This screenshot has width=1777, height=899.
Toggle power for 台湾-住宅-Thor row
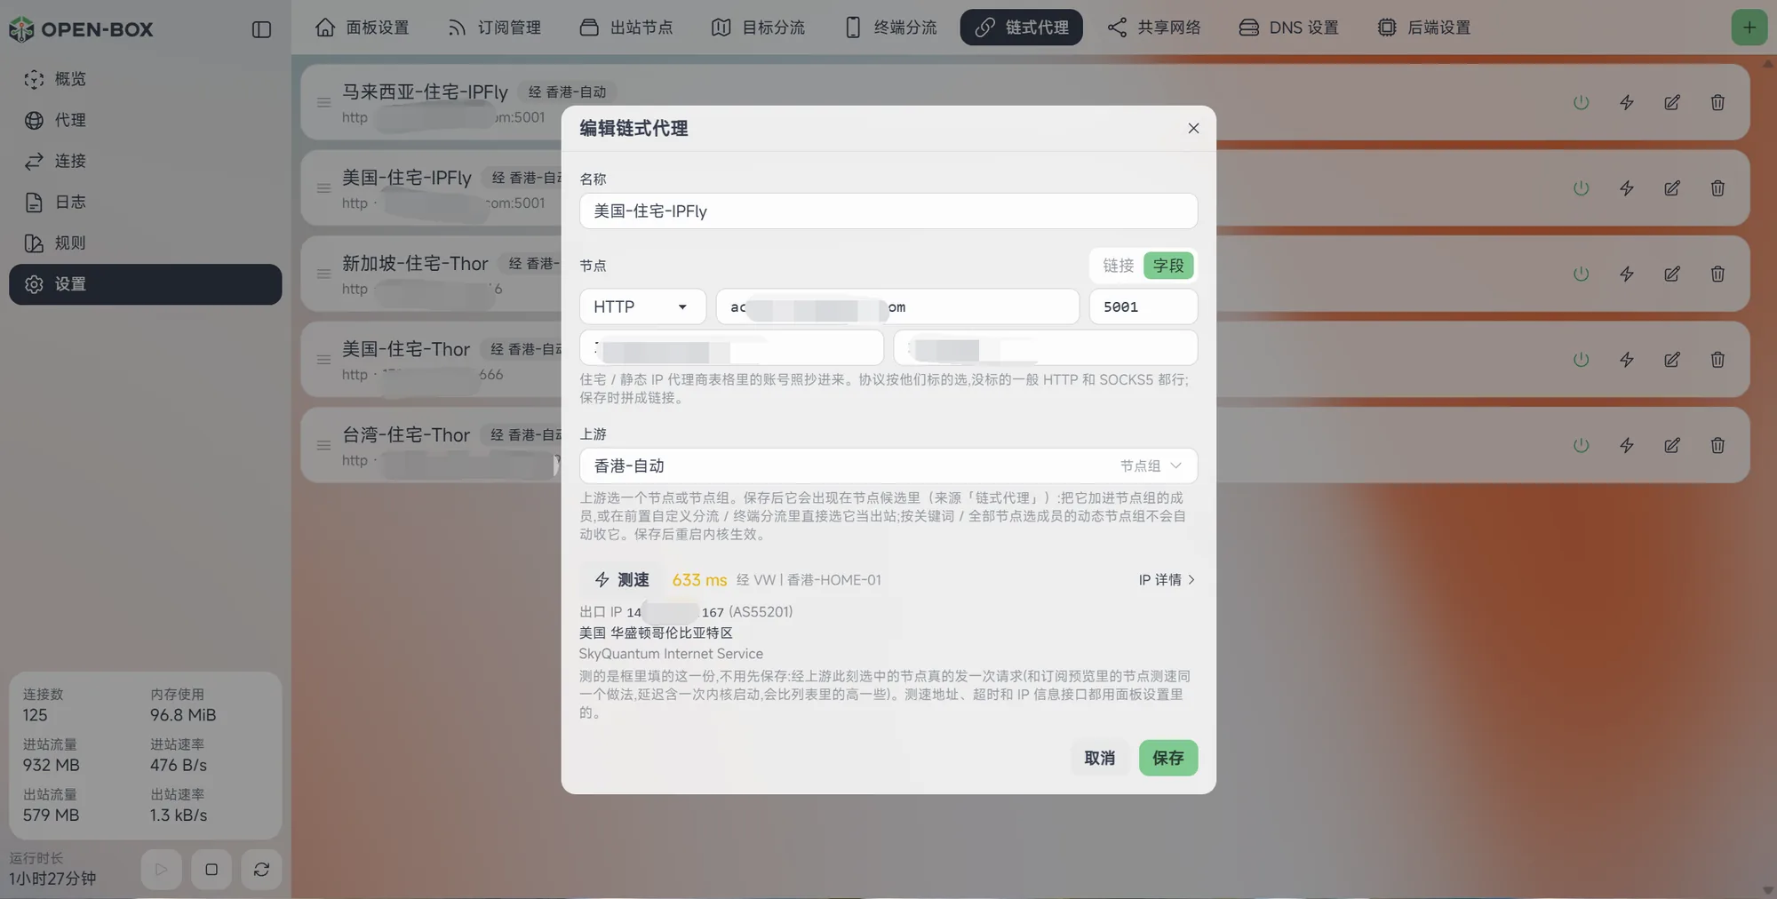click(x=1581, y=445)
